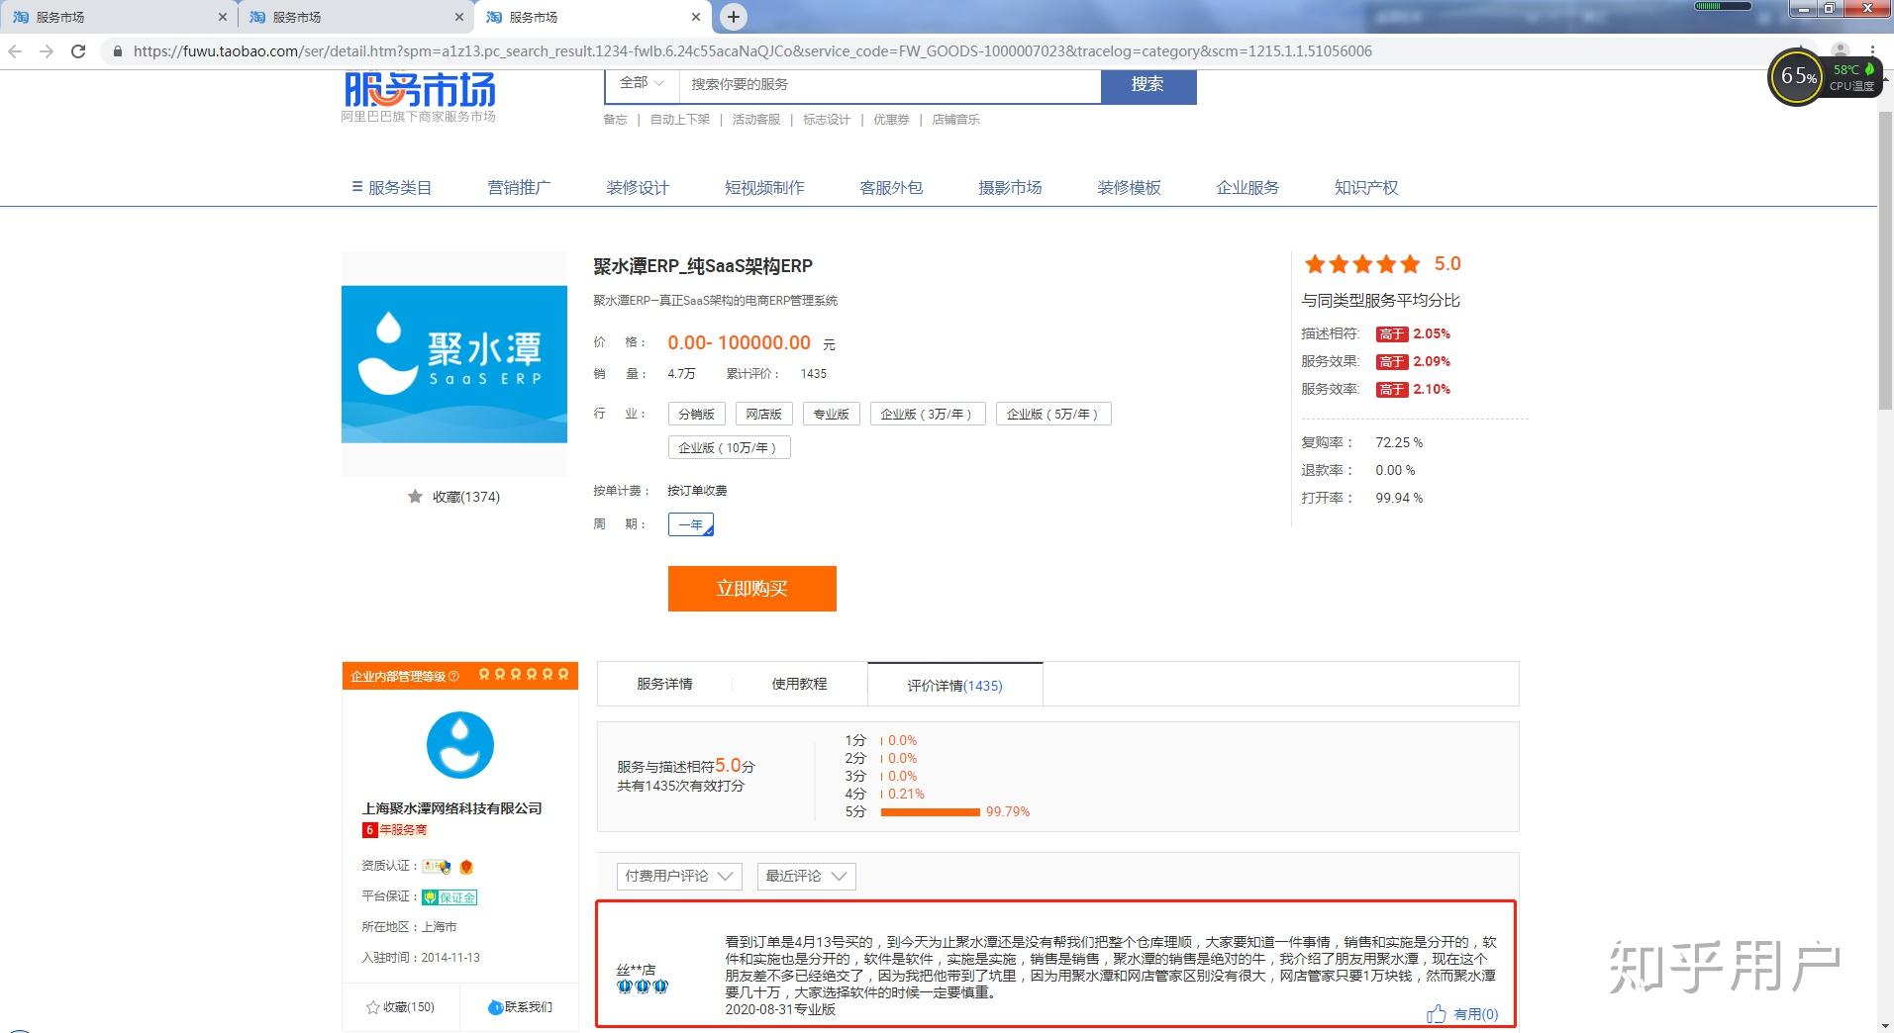Expand the 服务类目 category menu
The width and height of the screenshot is (1894, 1033).
[x=392, y=187]
